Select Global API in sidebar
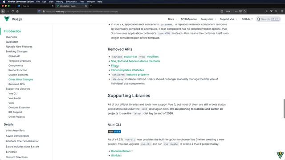The height and width of the screenshot is (160, 285). tap(14, 56)
